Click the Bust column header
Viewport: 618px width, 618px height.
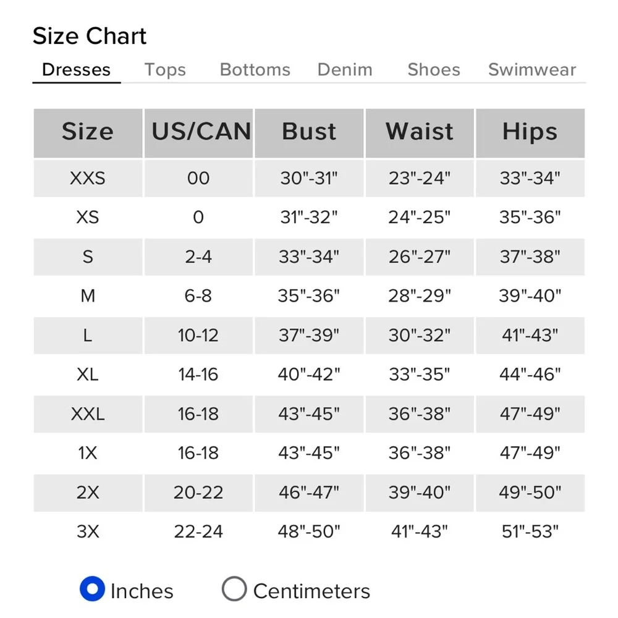click(309, 132)
